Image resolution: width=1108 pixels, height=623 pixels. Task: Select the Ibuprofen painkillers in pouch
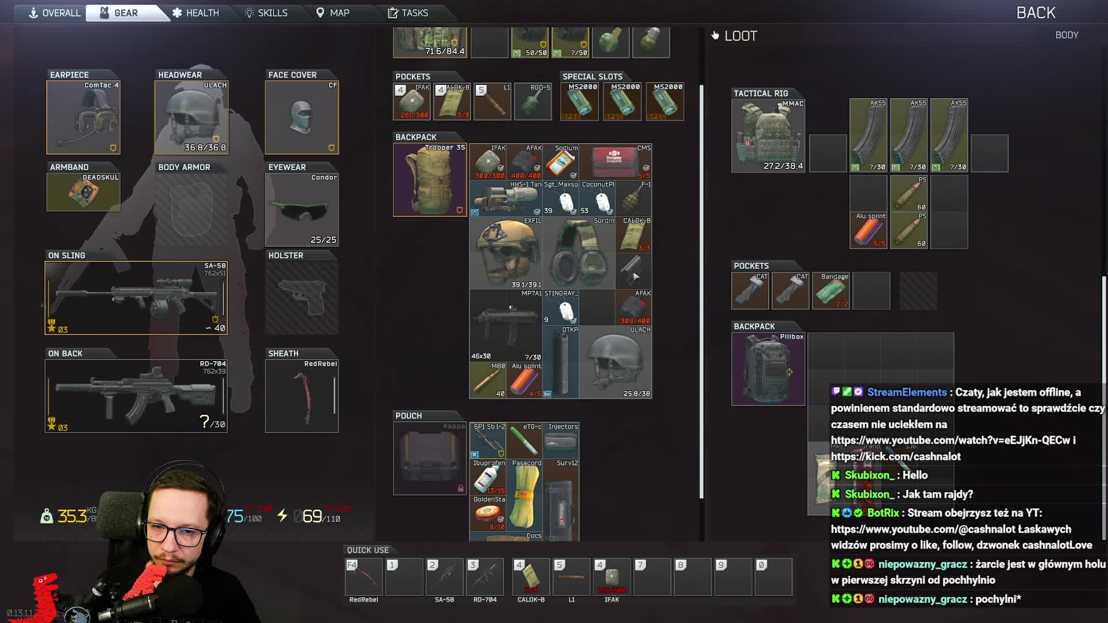tap(488, 476)
